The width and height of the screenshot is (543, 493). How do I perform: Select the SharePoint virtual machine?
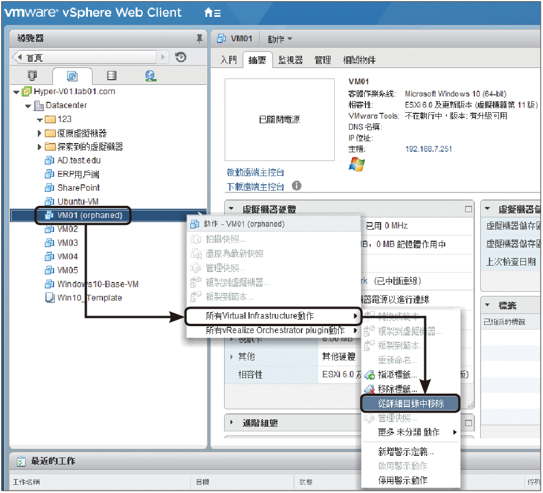(x=78, y=188)
